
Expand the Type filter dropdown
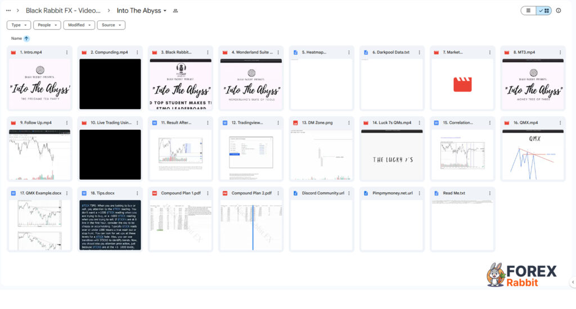pyautogui.click(x=19, y=25)
